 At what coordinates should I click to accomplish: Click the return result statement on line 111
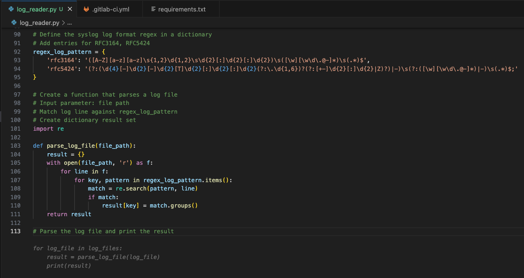(x=68, y=214)
